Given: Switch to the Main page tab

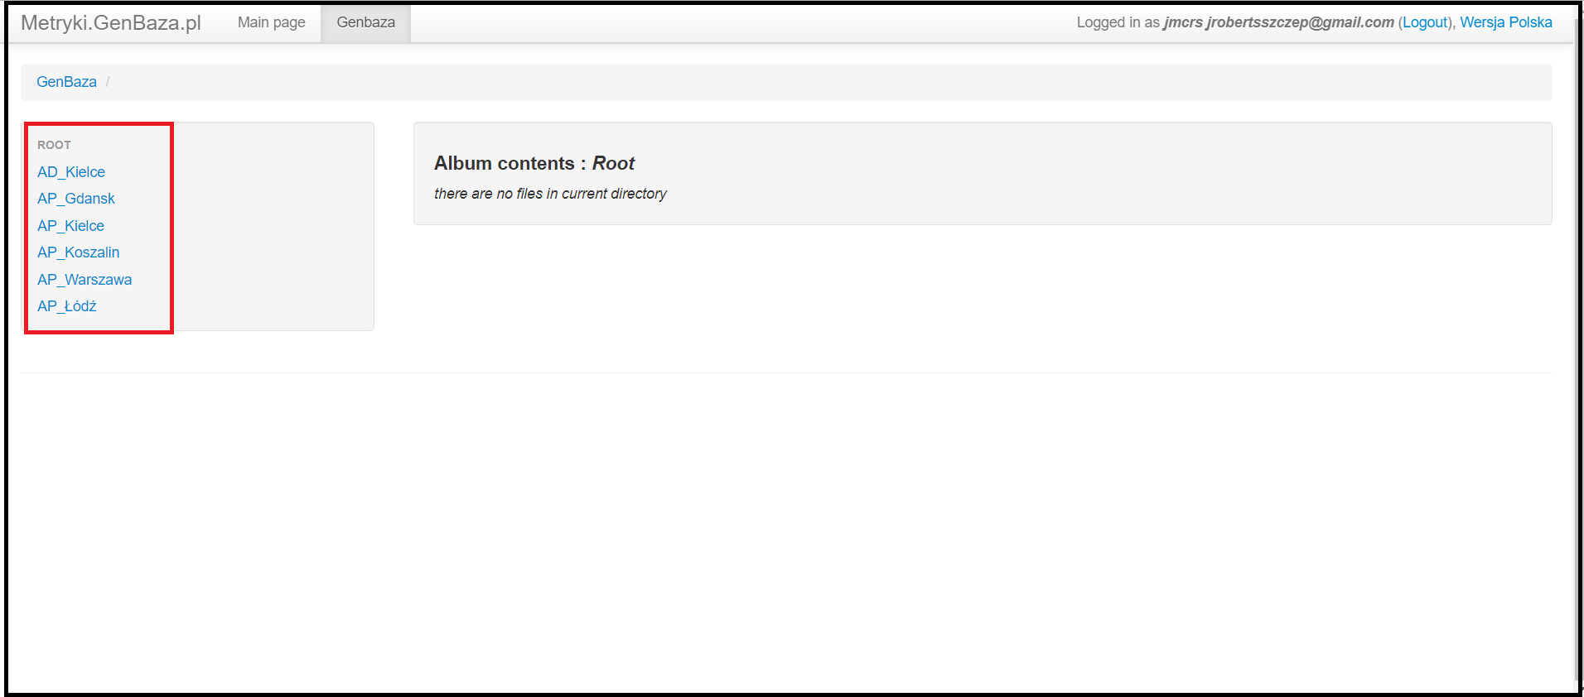Looking at the screenshot, I should pyautogui.click(x=271, y=22).
